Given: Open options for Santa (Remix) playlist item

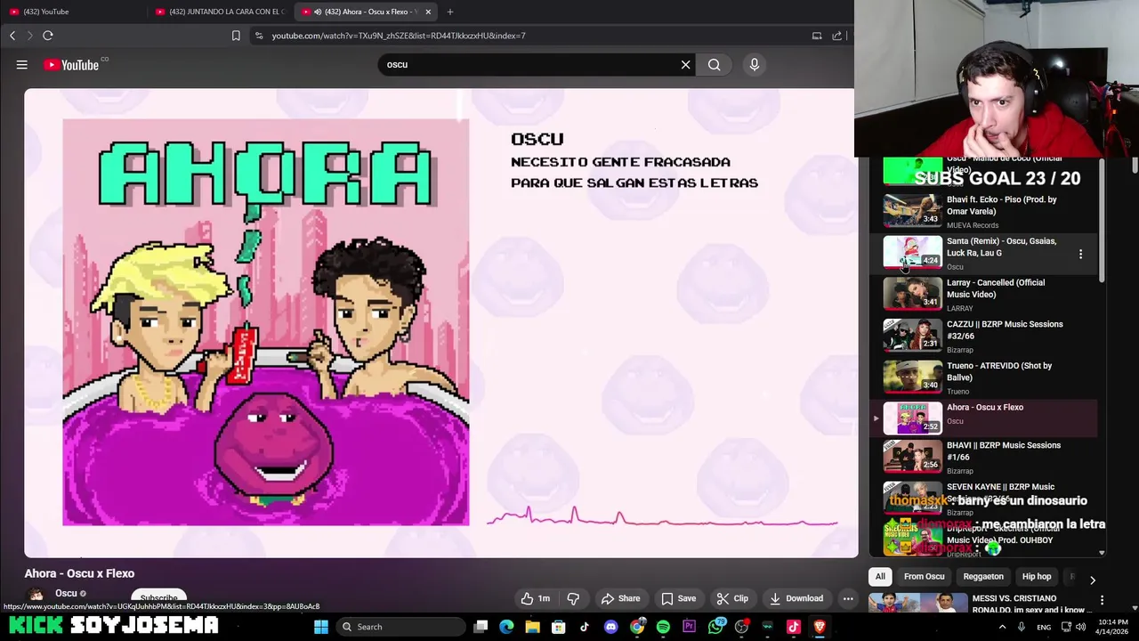Looking at the screenshot, I should coord(1080,254).
